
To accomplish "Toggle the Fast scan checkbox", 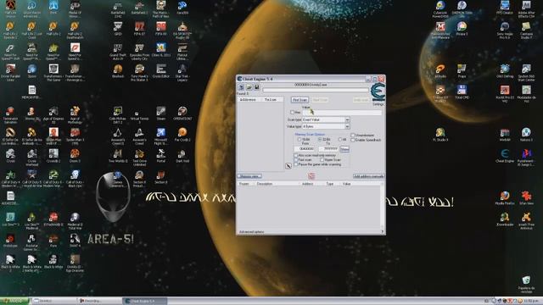I will pos(296,160).
